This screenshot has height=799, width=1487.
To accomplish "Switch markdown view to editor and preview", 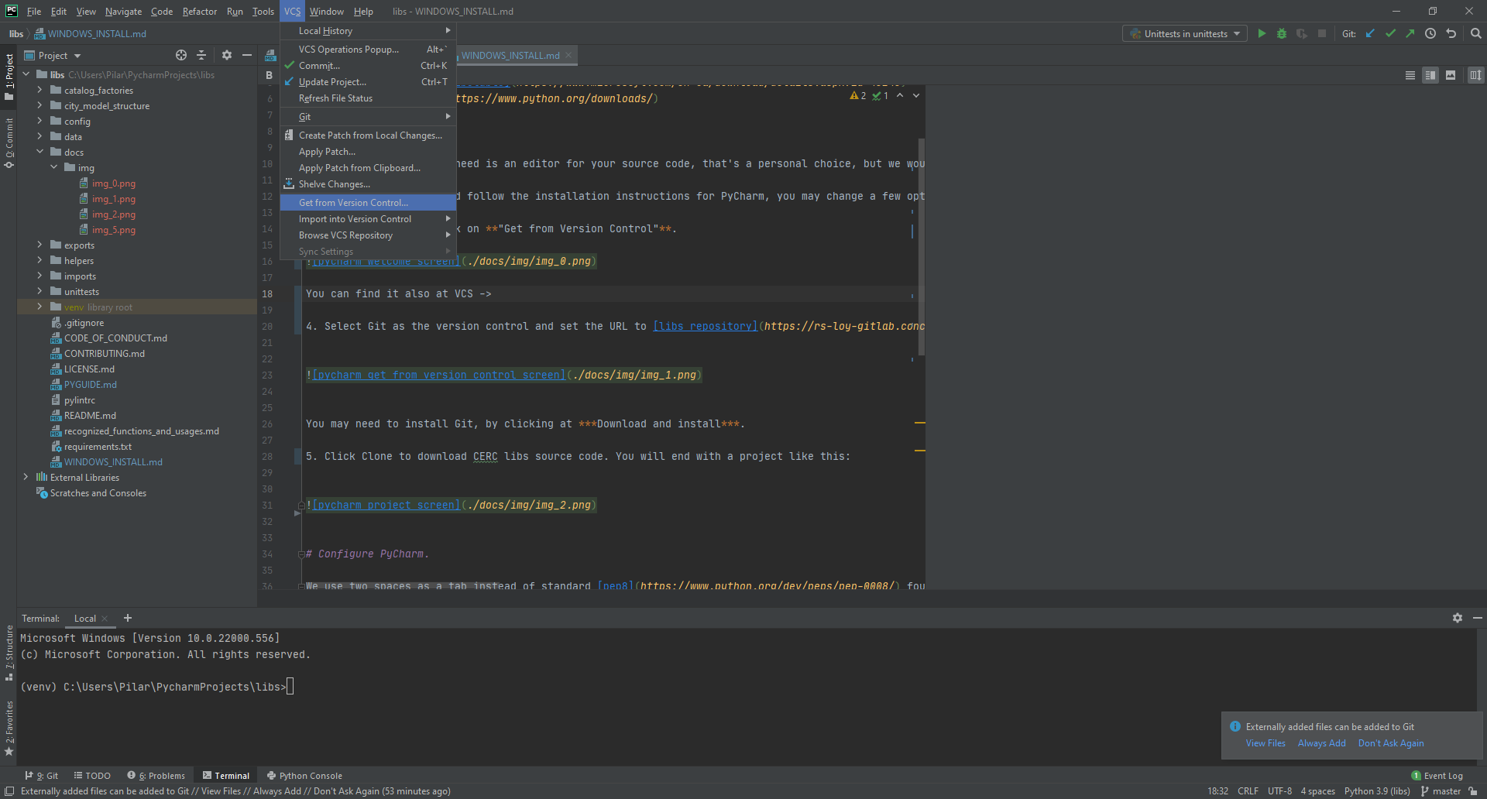I will 1430,75.
